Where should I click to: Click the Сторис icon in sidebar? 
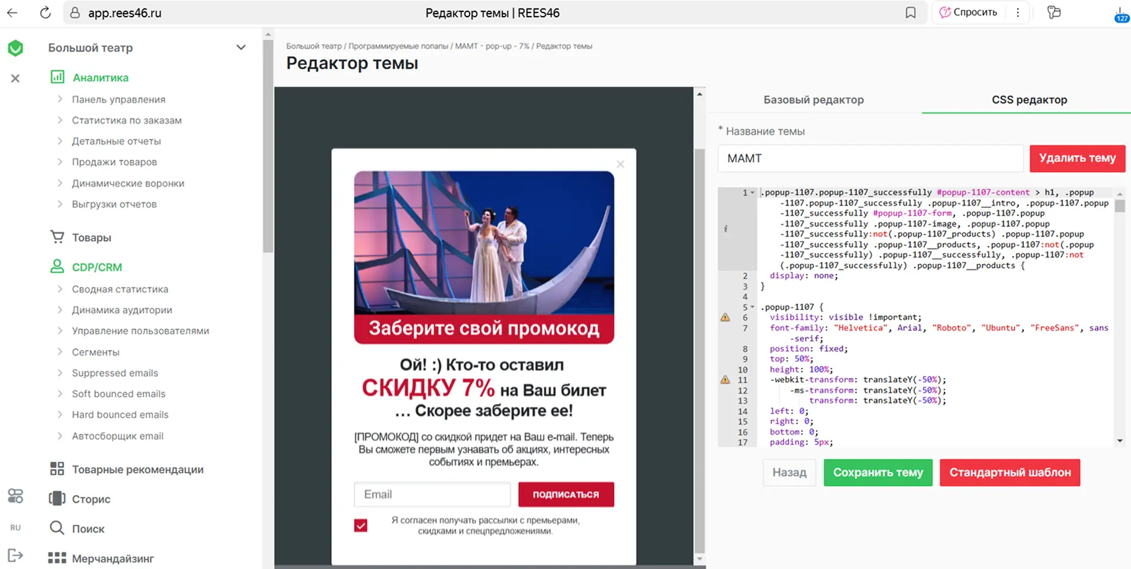57,498
